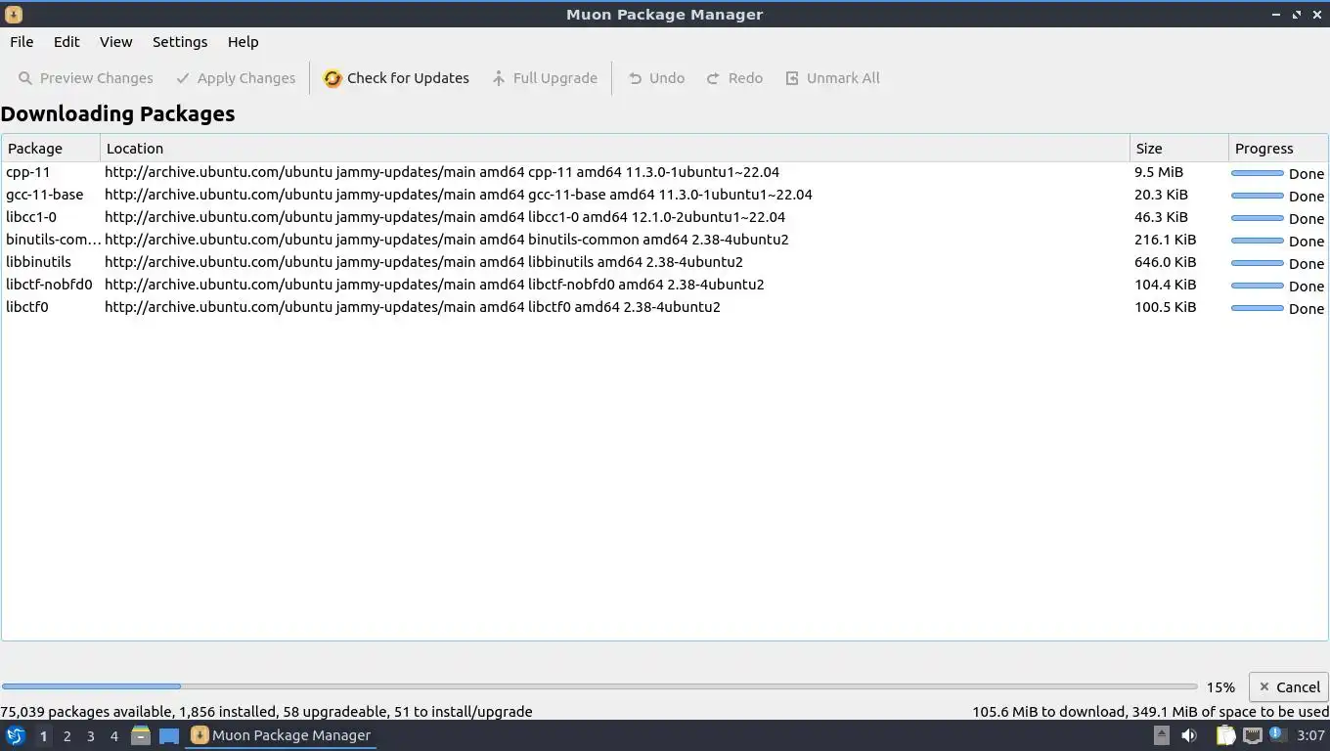Screen dimensions: 1330x751
Task: Open the Help menu
Action: pos(243,42)
